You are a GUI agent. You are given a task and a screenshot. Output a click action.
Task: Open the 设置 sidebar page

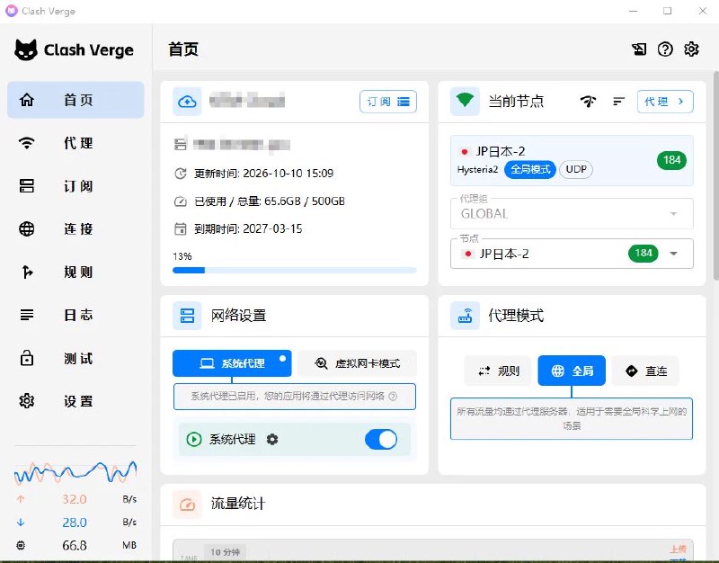pos(75,401)
